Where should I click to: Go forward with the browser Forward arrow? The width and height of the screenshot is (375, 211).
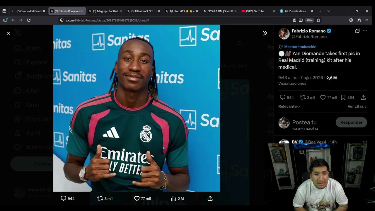click(21, 20)
